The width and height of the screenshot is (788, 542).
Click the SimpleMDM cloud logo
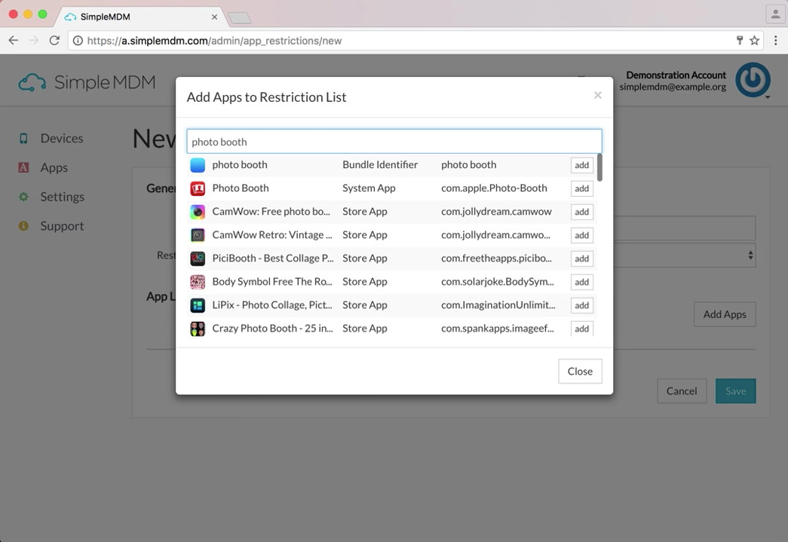[x=32, y=82]
